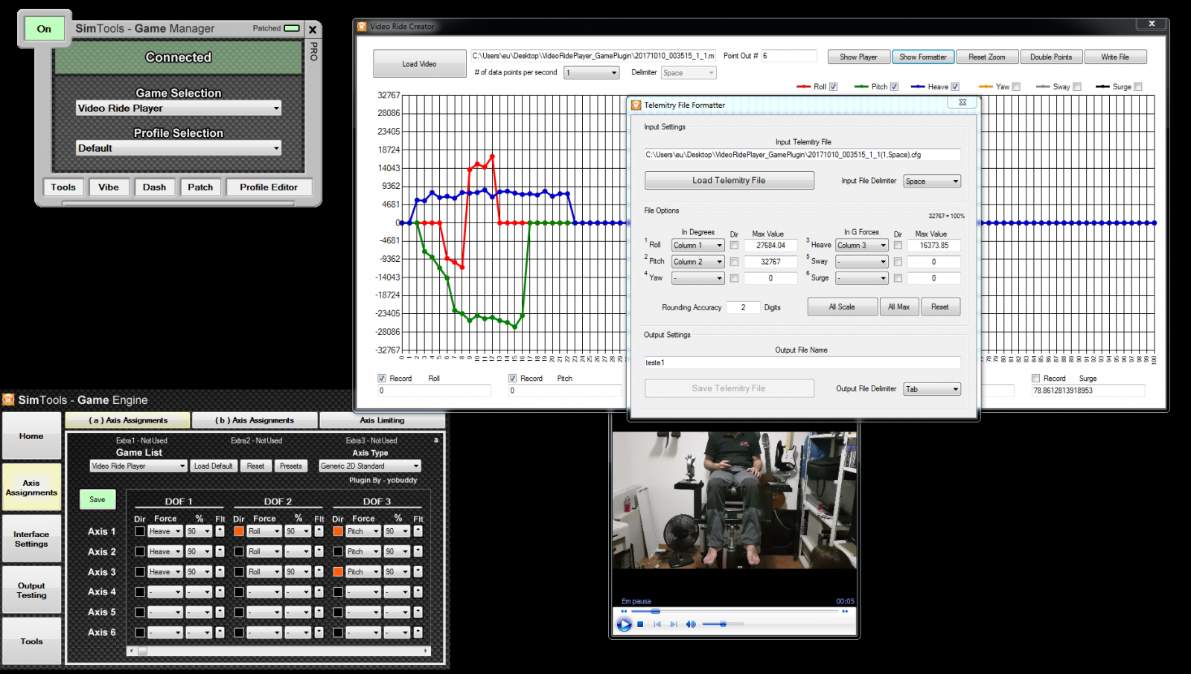This screenshot has height=674, width=1191.
Task: Uncheck the Heave graph checkbox
Action: pyautogui.click(x=955, y=86)
